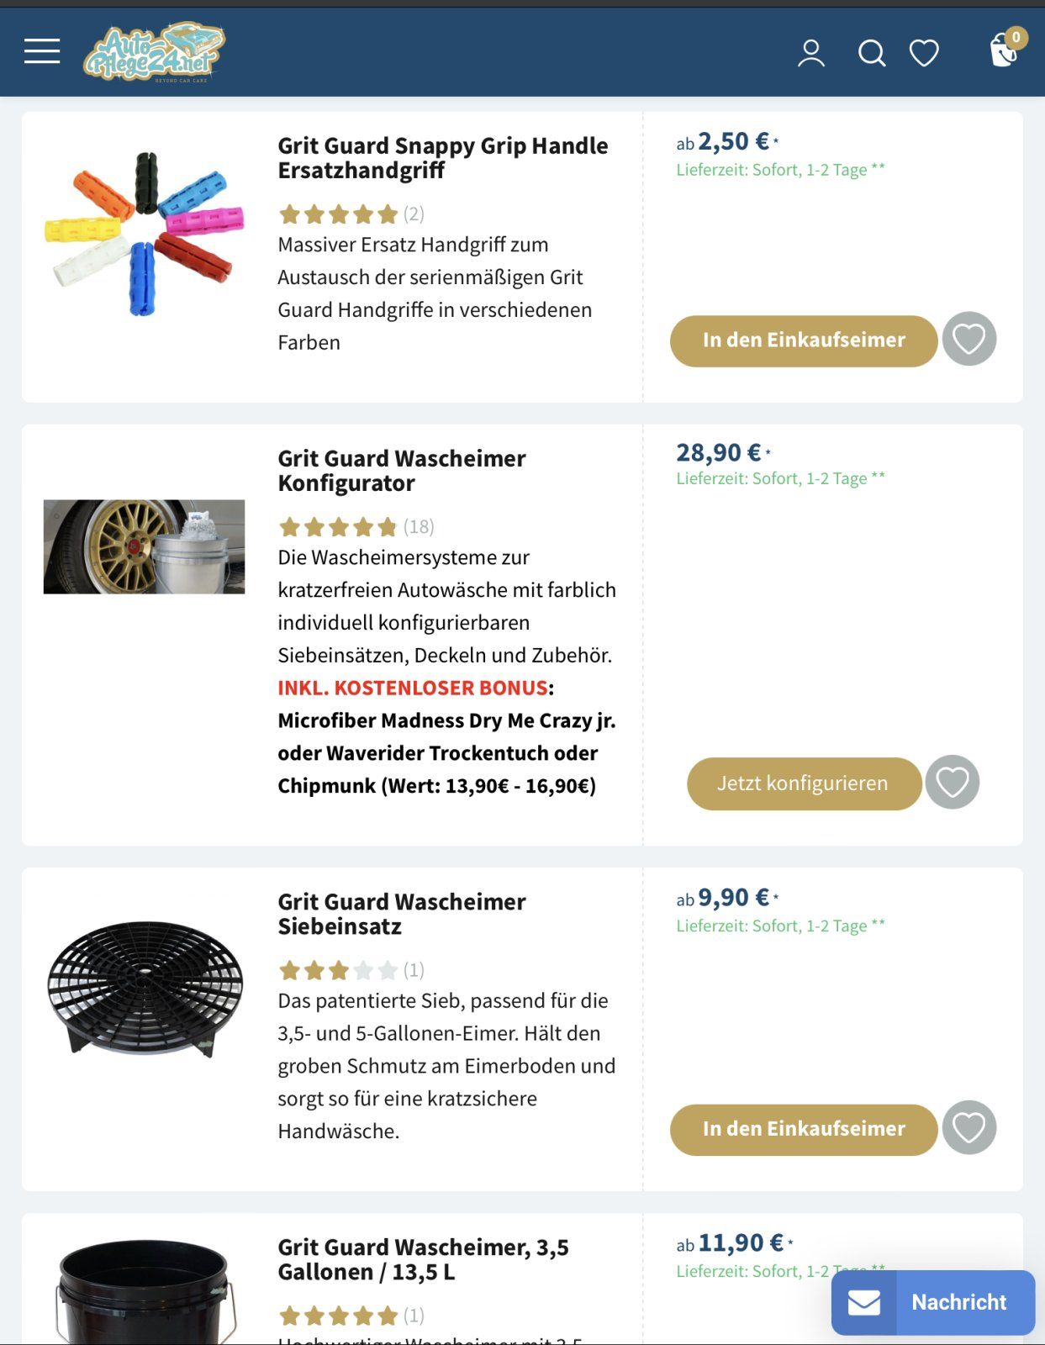Viewport: 1045px width, 1345px height.
Task: Open Grit Guard Wascheimer Siebeinsatz title
Action: 401,914
